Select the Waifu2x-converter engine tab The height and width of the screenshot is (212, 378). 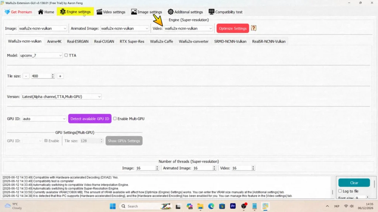click(193, 41)
